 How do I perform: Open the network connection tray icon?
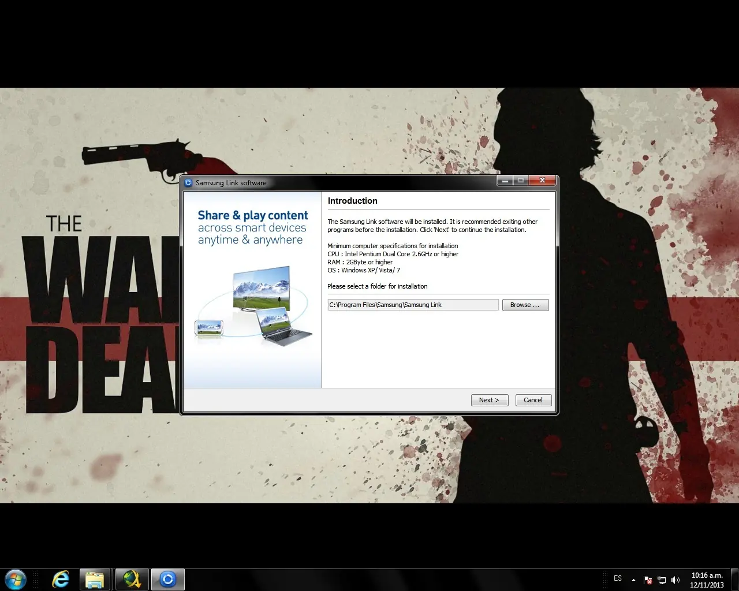(x=662, y=579)
